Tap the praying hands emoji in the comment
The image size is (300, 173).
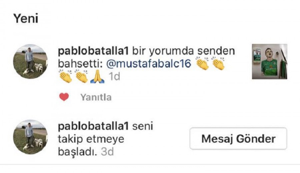click(x=97, y=76)
